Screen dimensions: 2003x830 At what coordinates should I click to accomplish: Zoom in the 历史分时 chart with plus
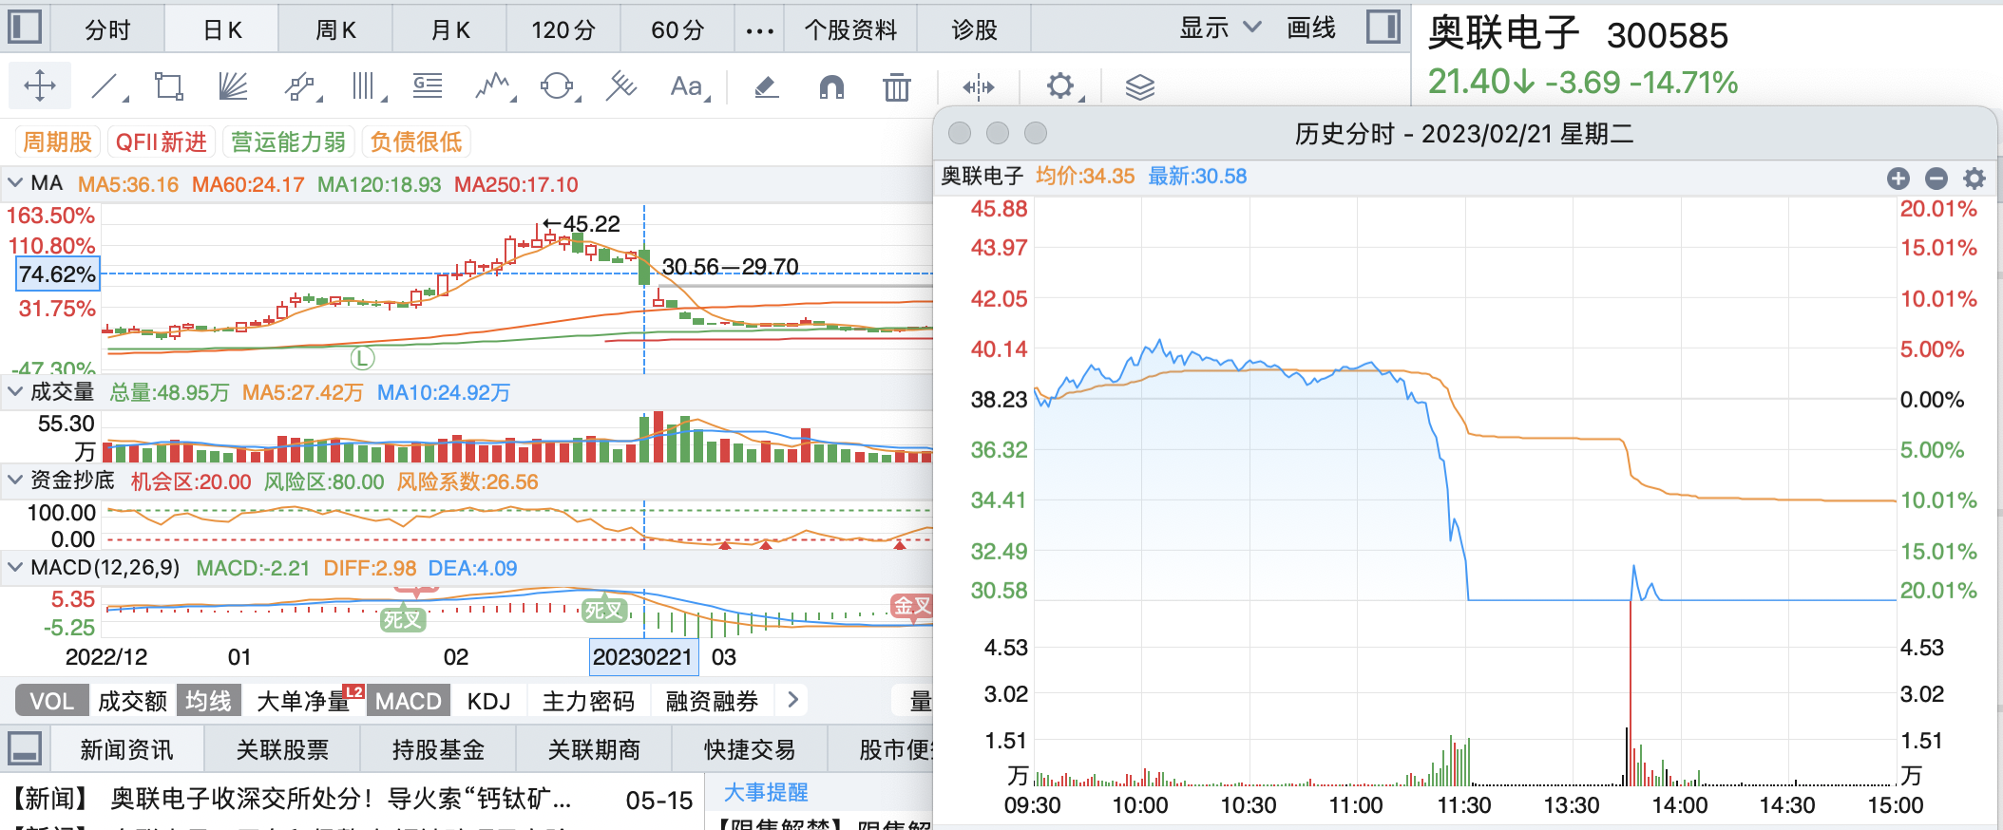[1898, 178]
